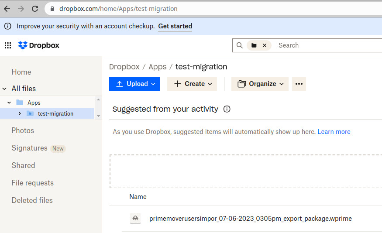The image size is (382, 233).
Task: Open the Upload dropdown button
Action: (x=135, y=84)
